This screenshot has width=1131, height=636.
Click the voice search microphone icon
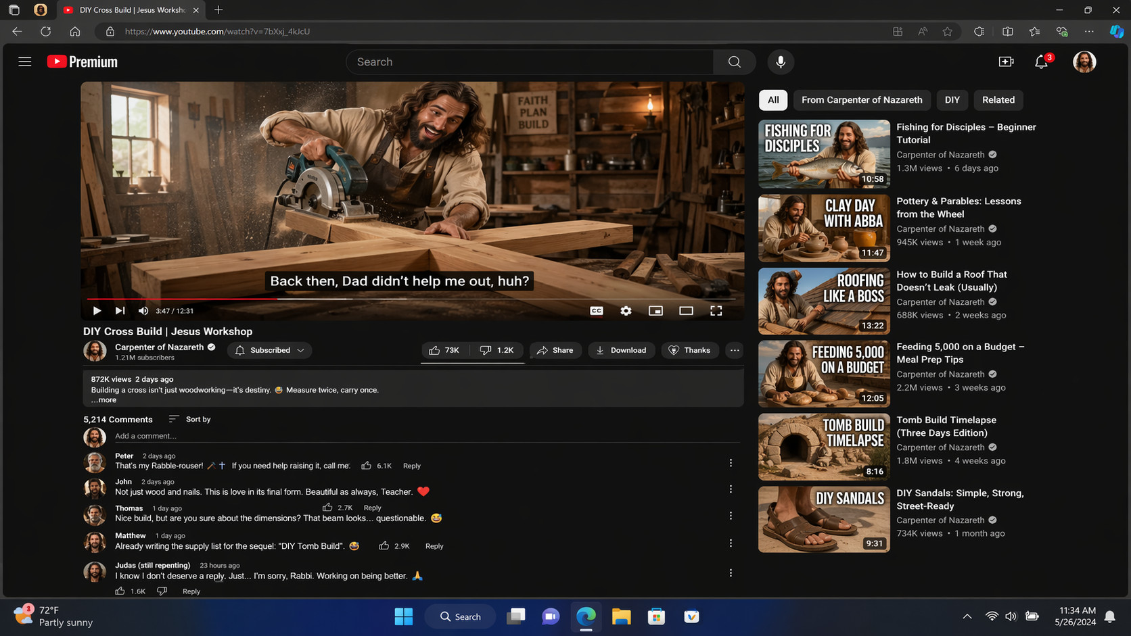(781, 62)
